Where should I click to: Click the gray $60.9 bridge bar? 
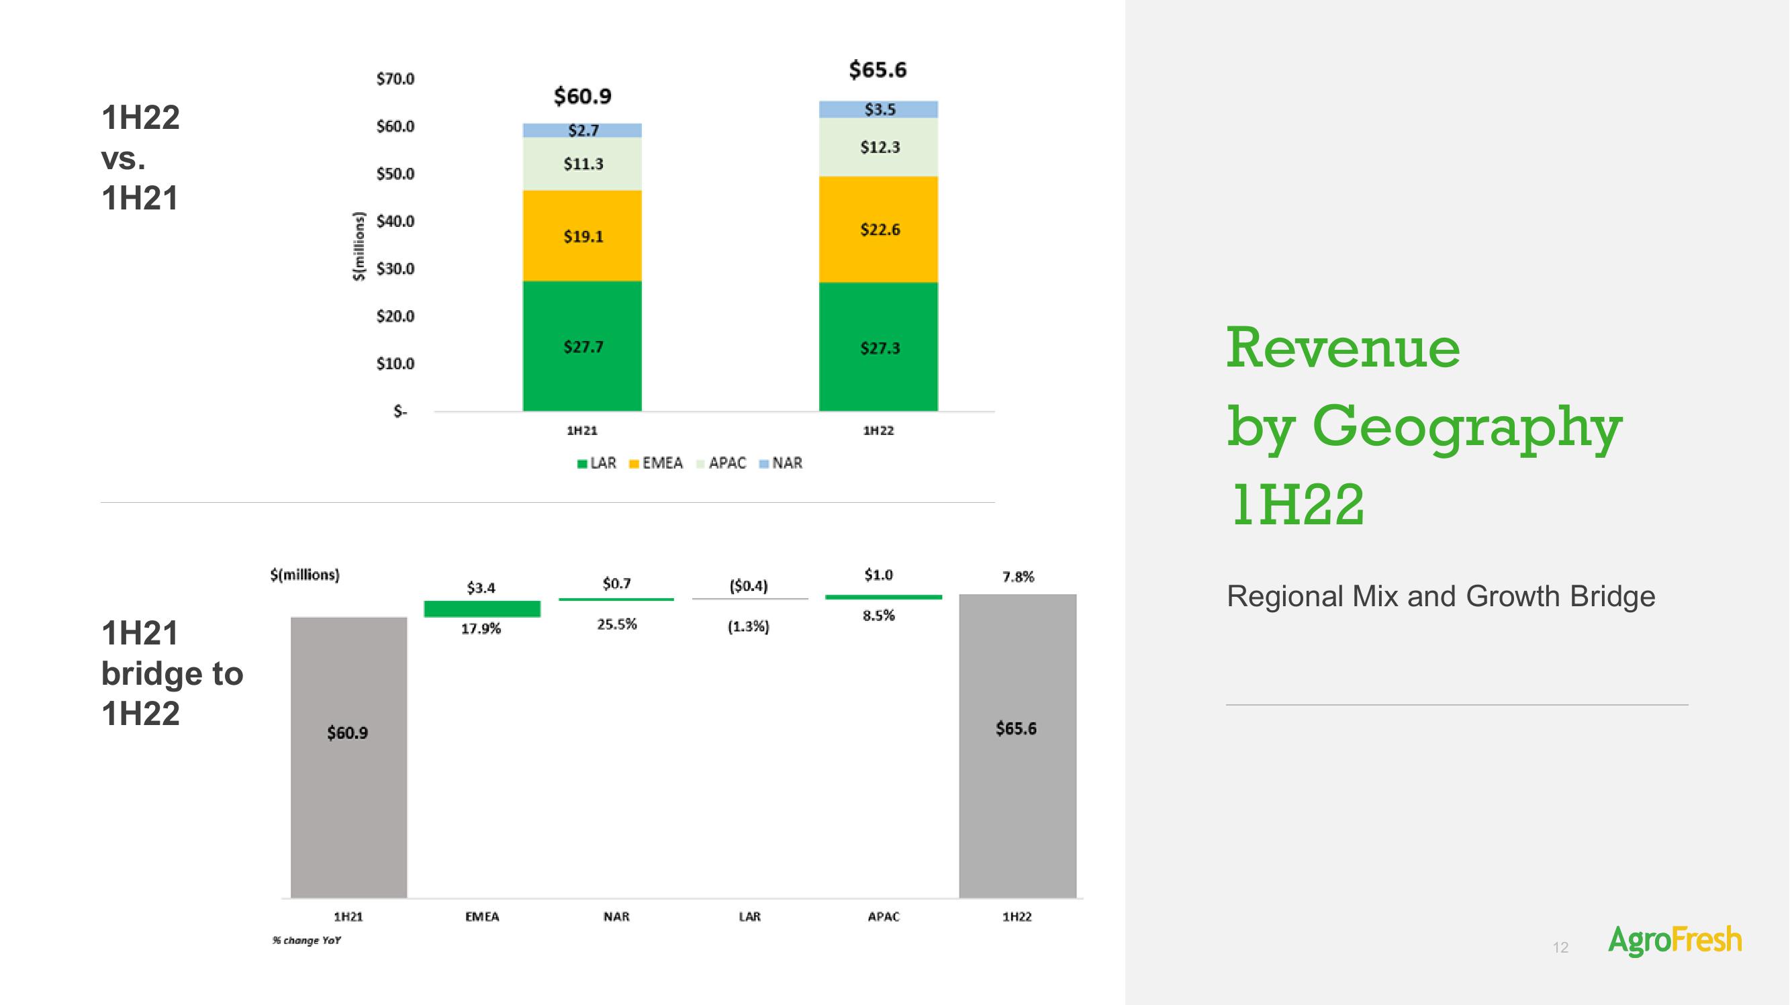coord(349,757)
